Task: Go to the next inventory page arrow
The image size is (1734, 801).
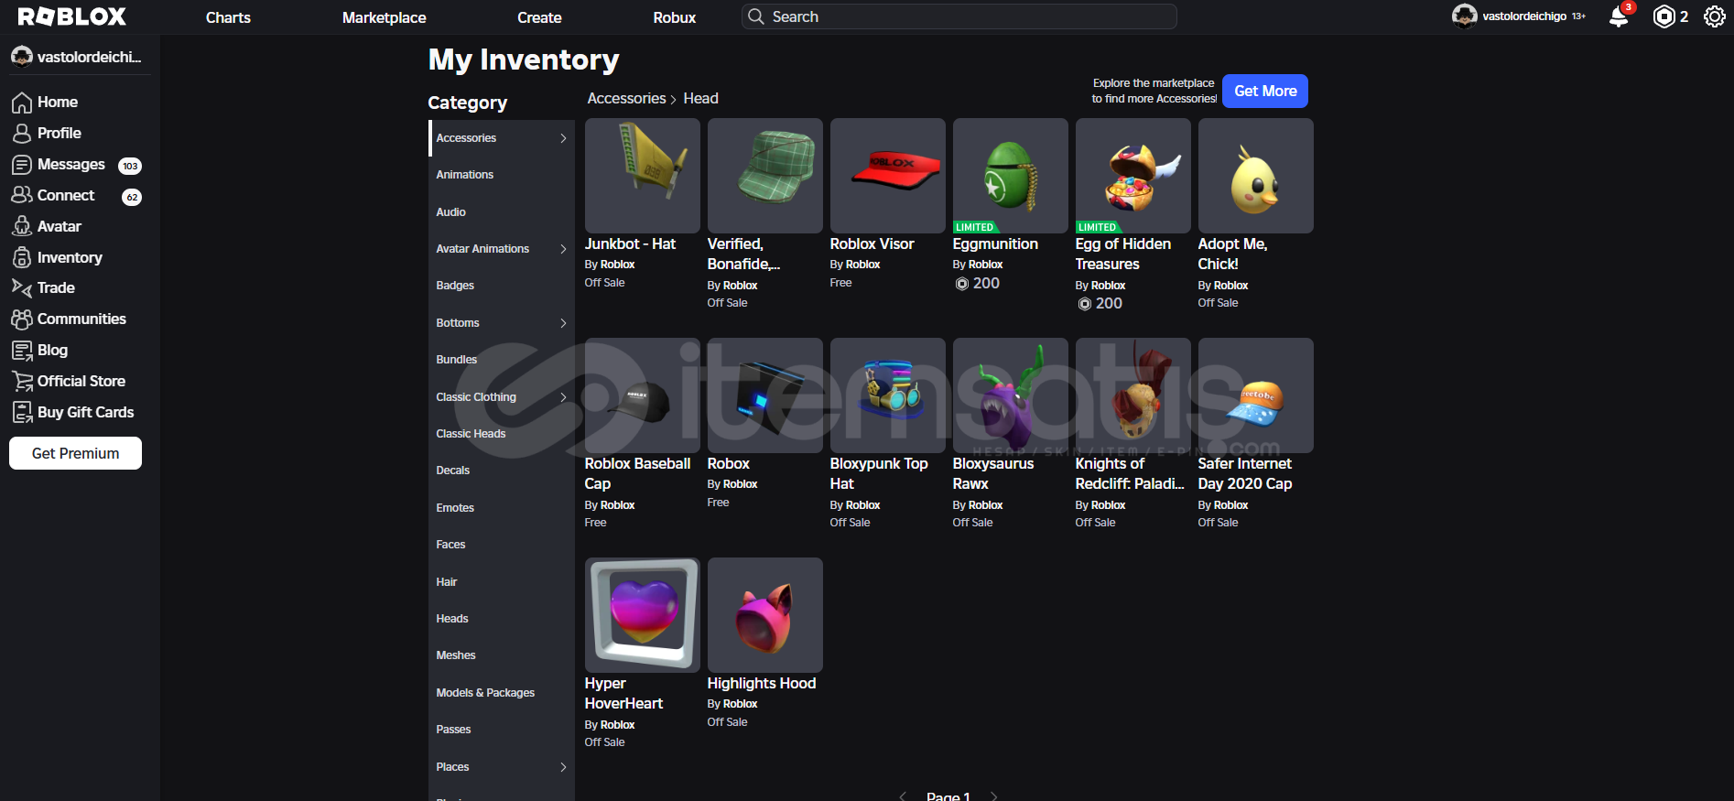Action: coord(994,796)
